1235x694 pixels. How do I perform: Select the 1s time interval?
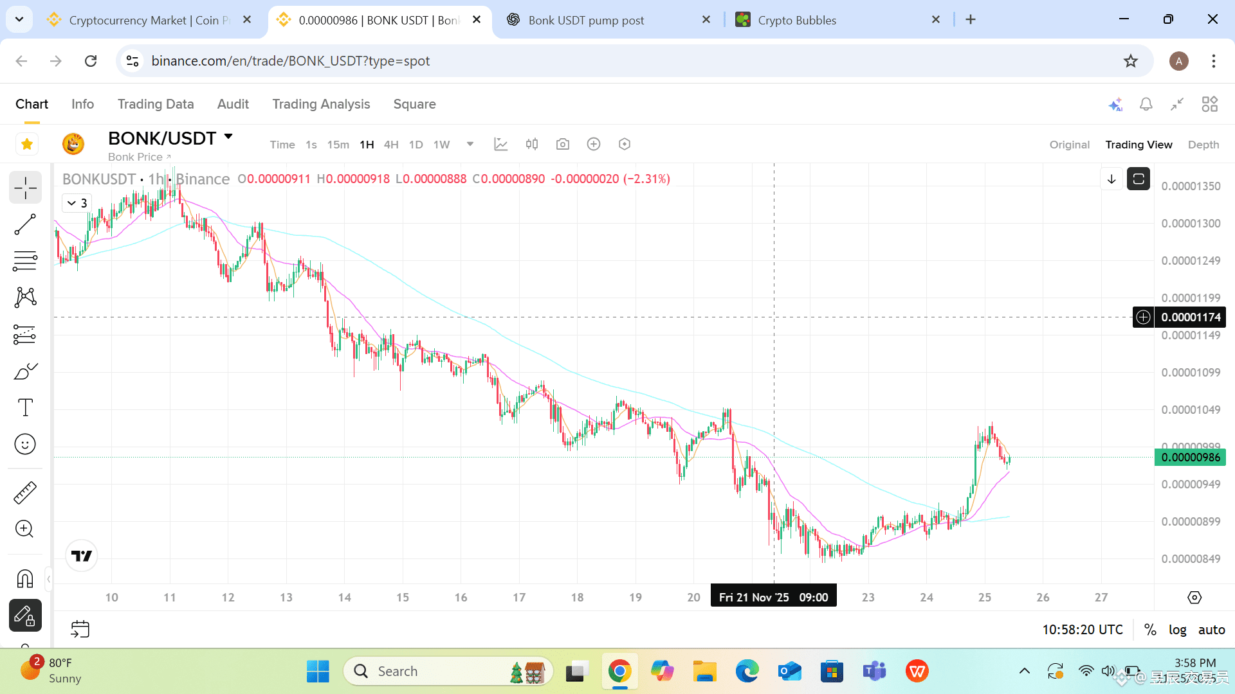click(x=311, y=145)
